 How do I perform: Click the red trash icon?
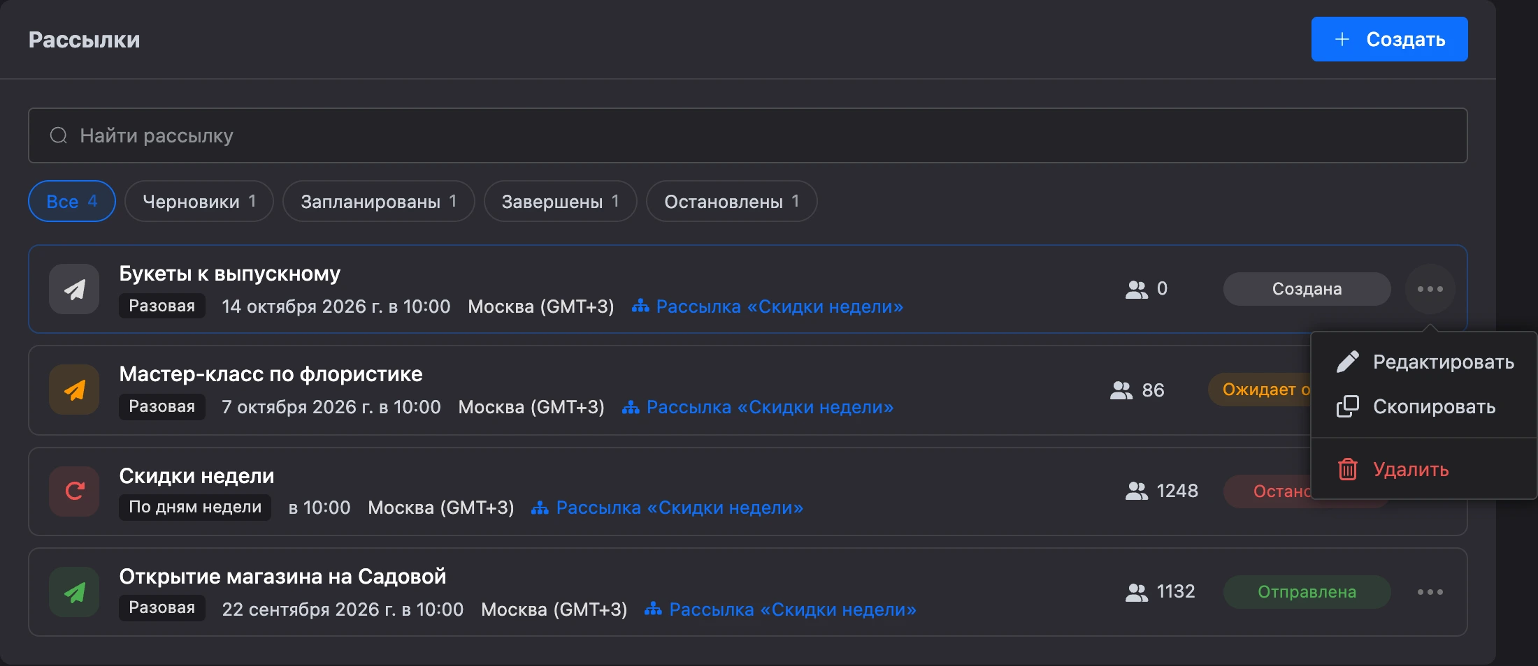click(1347, 469)
